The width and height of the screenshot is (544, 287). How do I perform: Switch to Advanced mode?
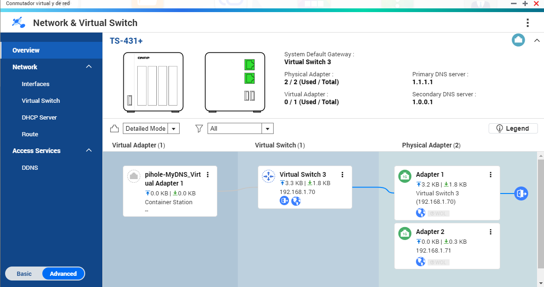pyautogui.click(x=63, y=274)
